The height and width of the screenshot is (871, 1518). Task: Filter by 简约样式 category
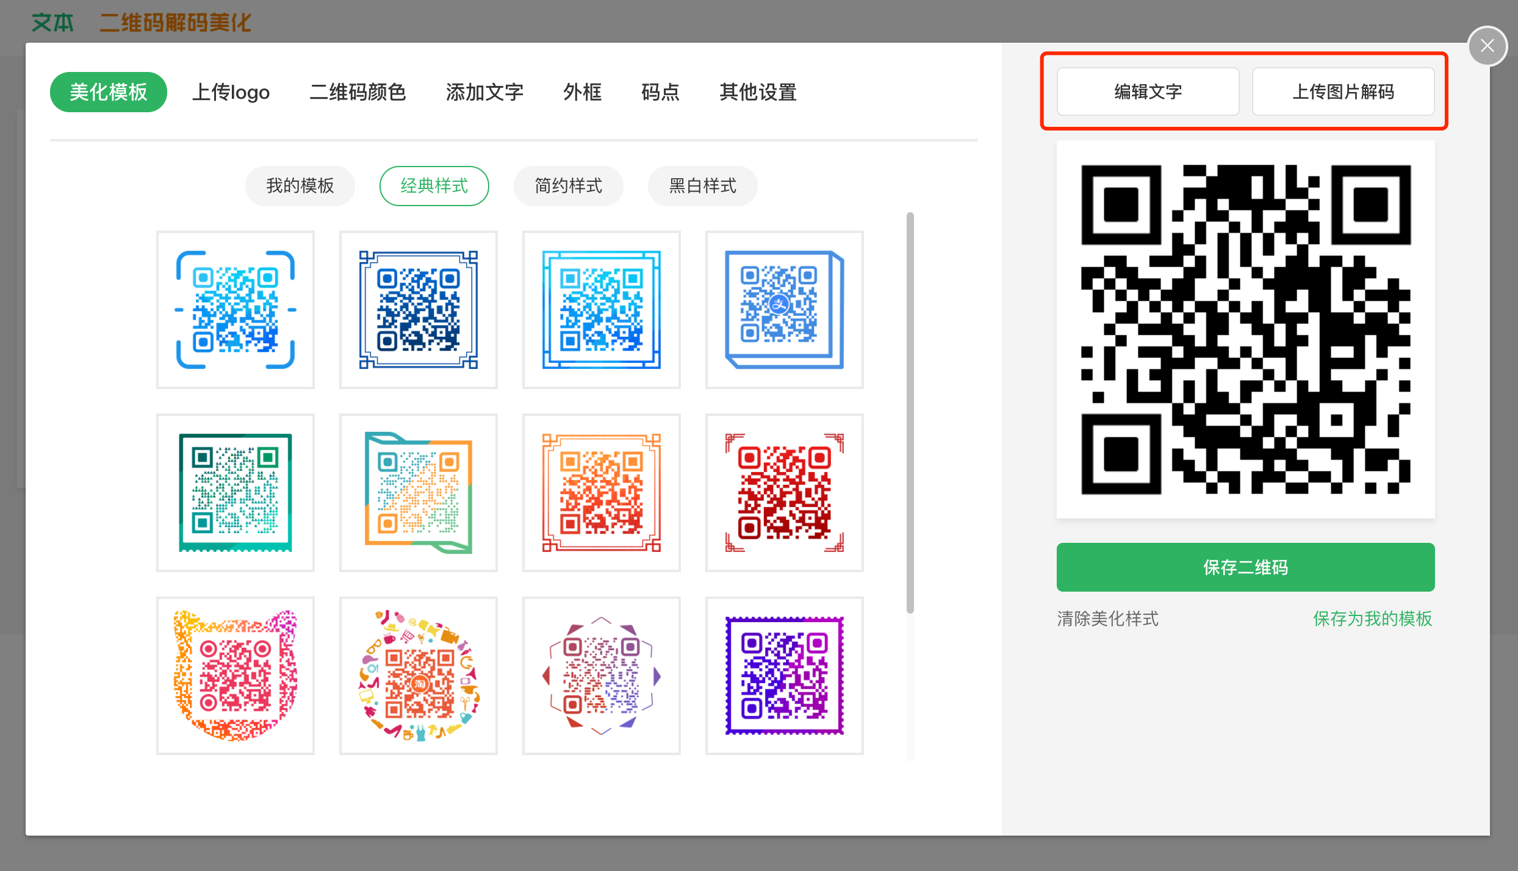point(569,185)
